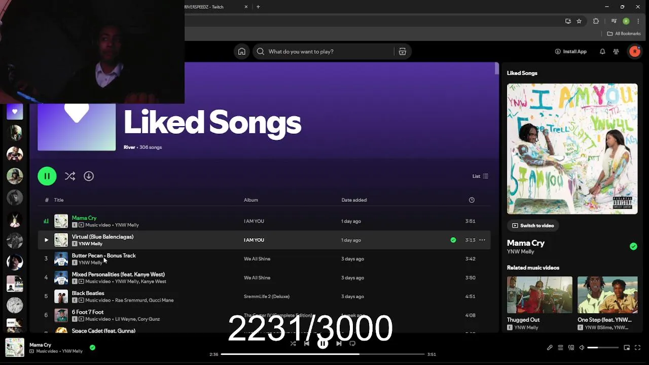Image resolution: width=649 pixels, height=365 pixels.
Task: Skip to previous track in player bar
Action: tap(307, 343)
